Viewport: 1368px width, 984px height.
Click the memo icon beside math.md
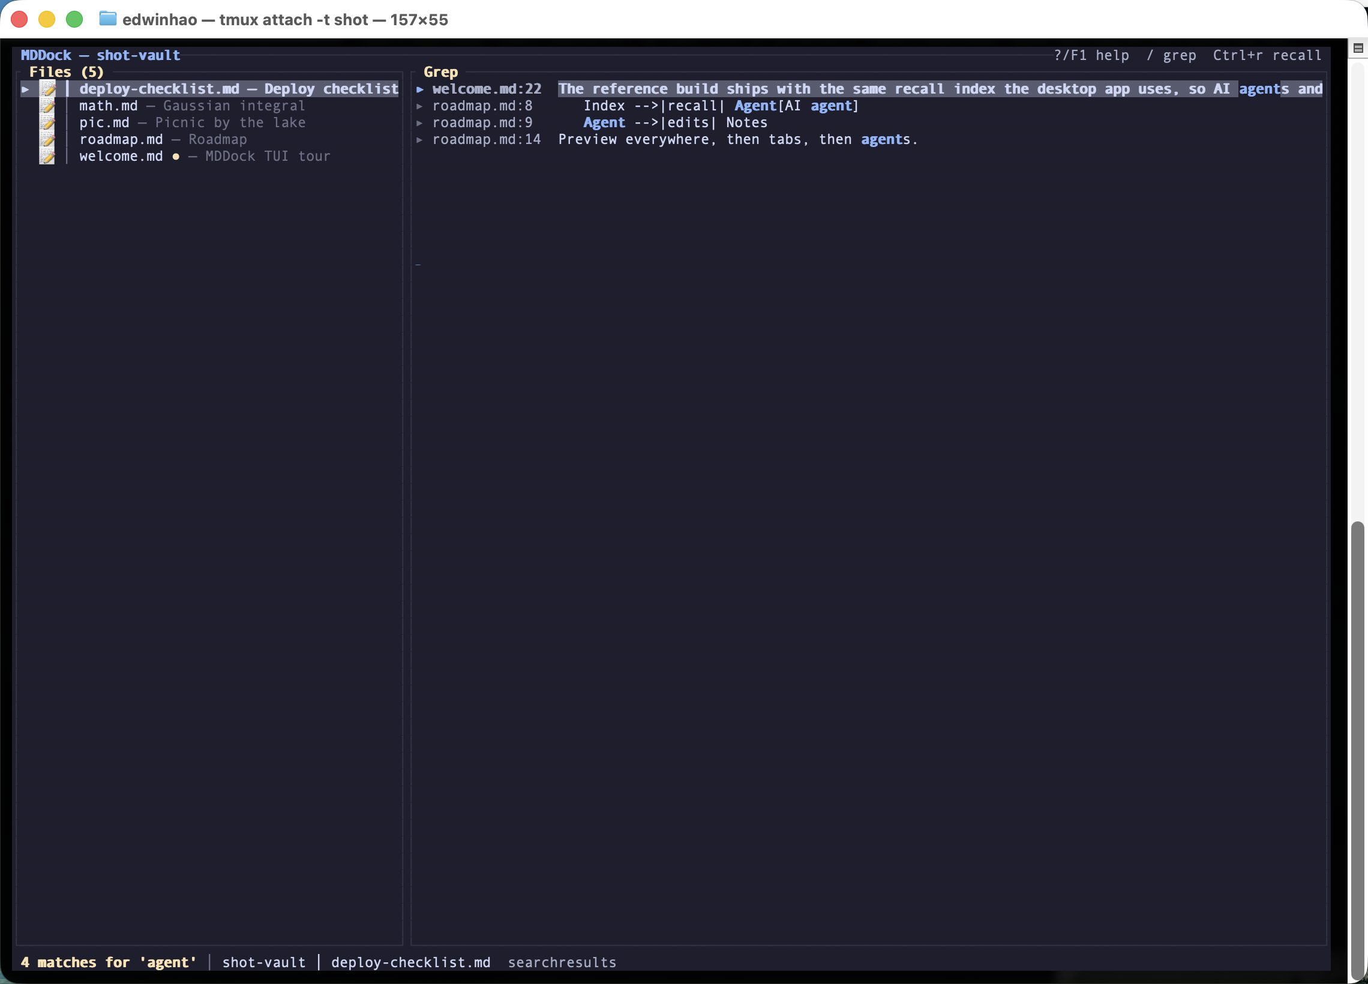coord(47,106)
